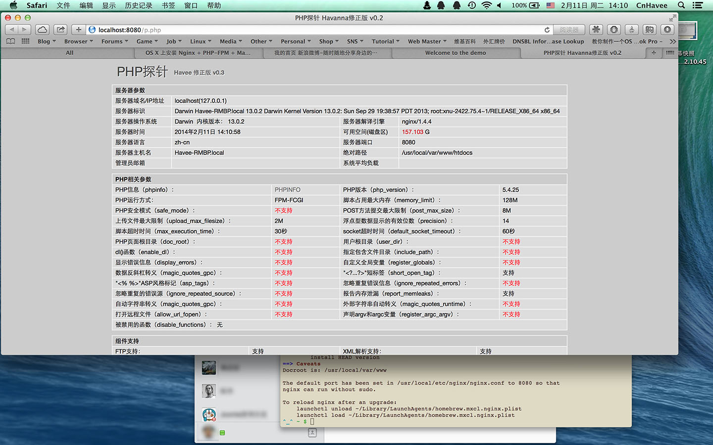
Task: Expand the Game bookmarks folder
Action: pos(147,42)
